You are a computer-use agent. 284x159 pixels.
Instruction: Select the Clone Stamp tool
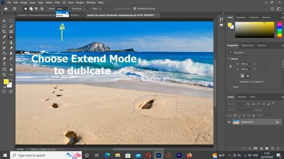[x=11, y=42]
